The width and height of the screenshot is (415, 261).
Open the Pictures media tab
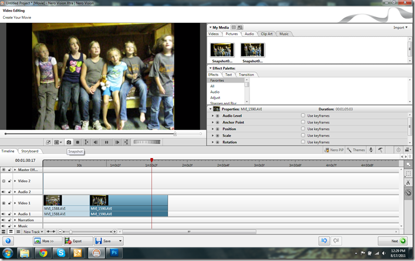coord(232,34)
